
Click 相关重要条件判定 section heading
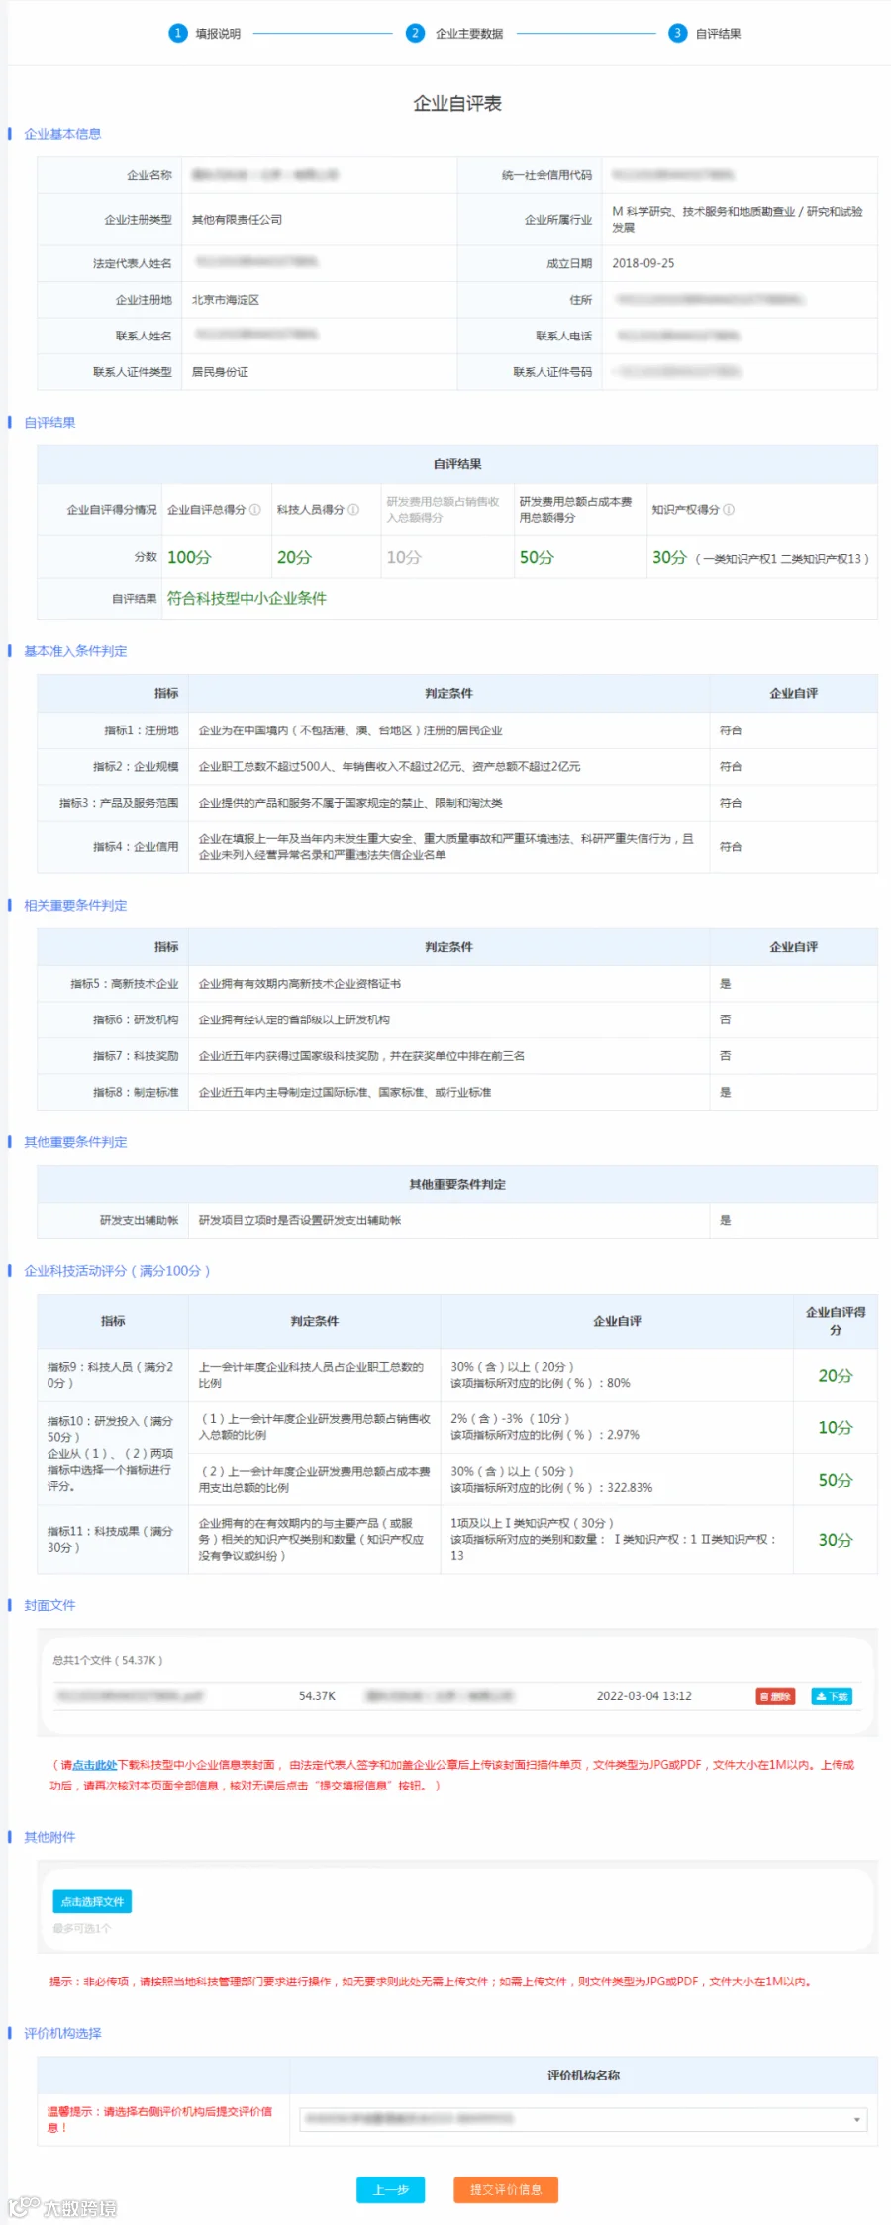click(75, 906)
